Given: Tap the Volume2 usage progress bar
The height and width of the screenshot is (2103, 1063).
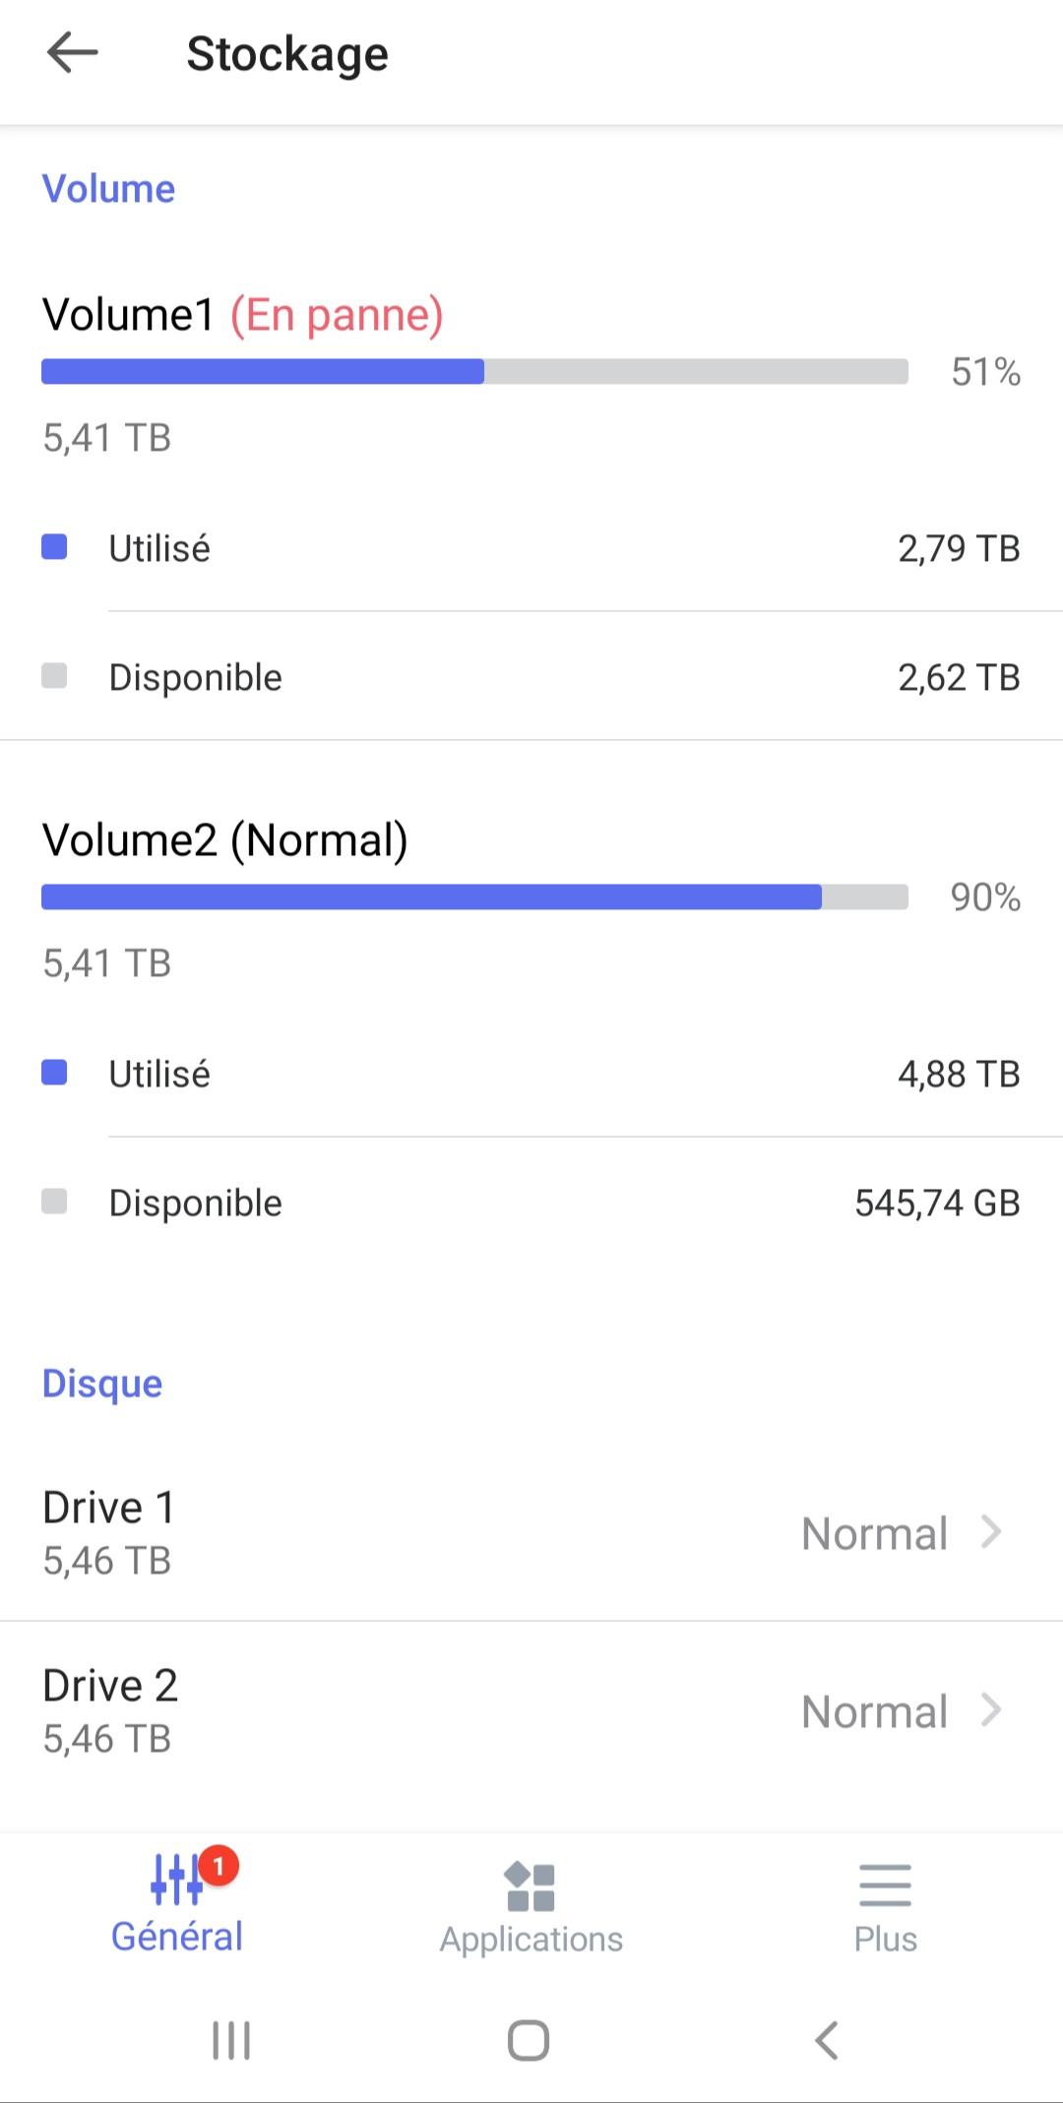Looking at the screenshot, I should coord(474,897).
